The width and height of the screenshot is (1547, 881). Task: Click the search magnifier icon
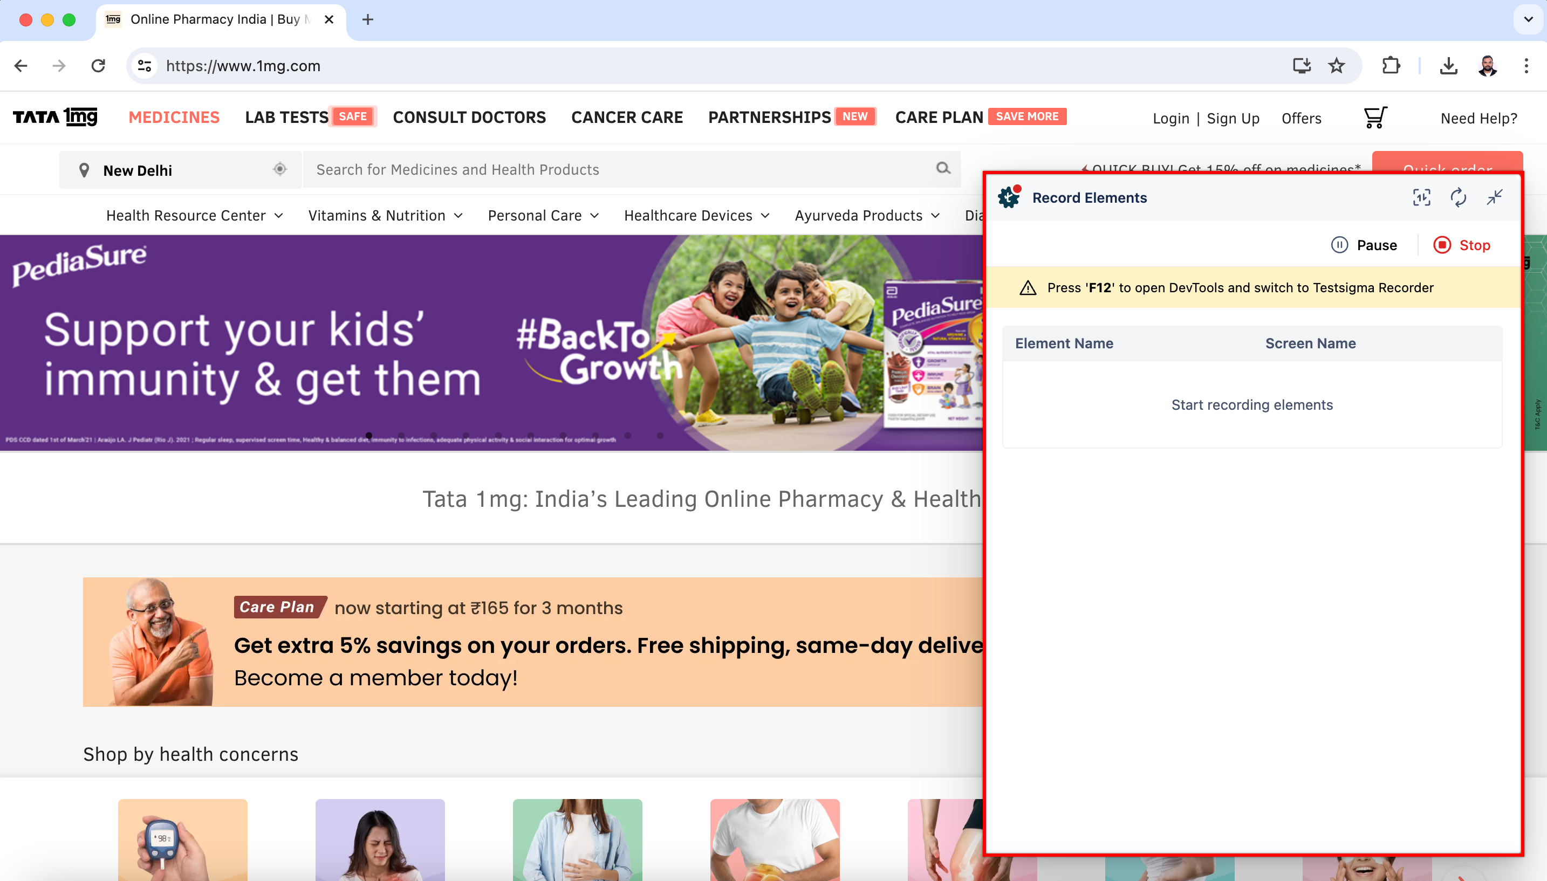[x=943, y=168]
